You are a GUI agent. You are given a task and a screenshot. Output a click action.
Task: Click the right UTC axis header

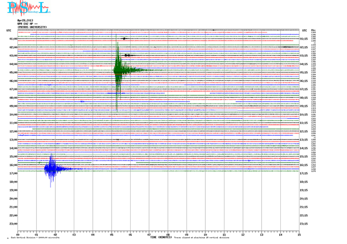pyautogui.click(x=304, y=30)
